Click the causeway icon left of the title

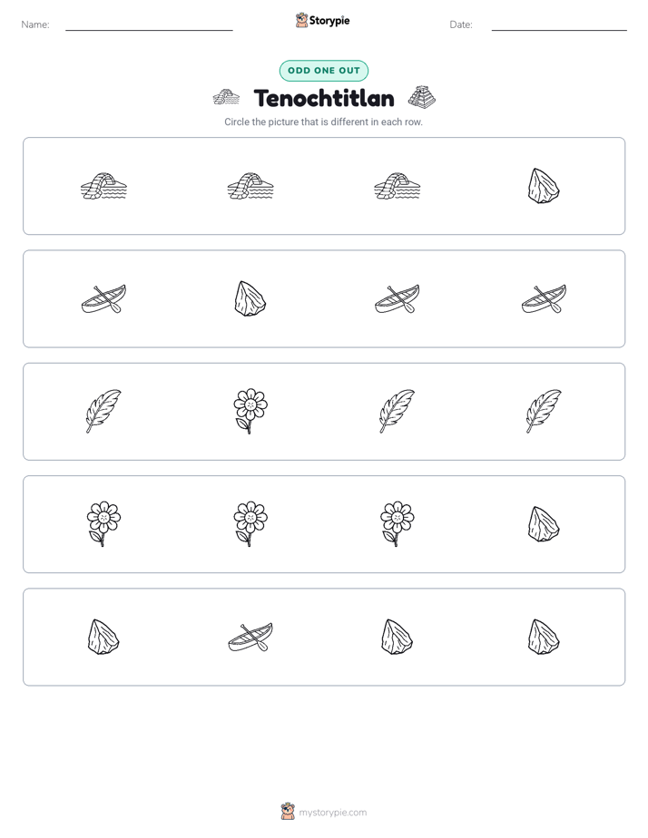point(226,98)
